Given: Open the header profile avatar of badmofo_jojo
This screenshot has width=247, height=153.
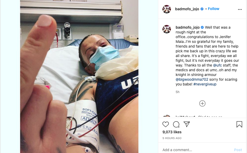Looking at the screenshot, I should pyautogui.click(x=167, y=9).
